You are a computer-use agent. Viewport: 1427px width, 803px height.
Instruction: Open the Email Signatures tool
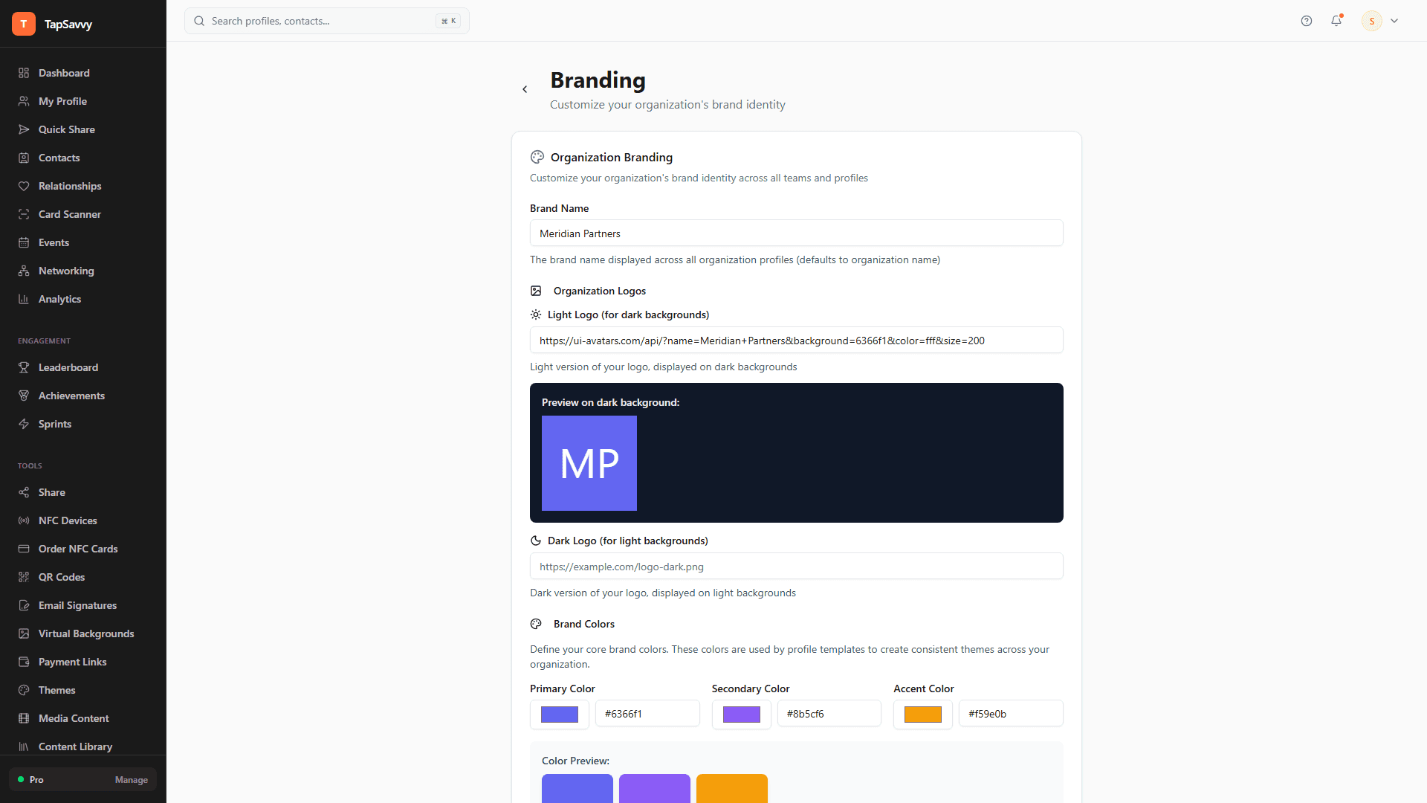[77, 605]
